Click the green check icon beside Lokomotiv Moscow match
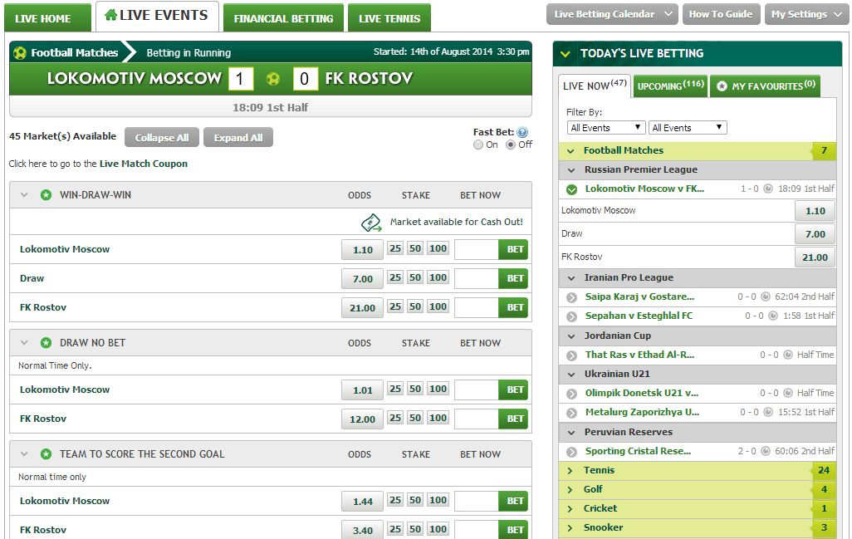 (571, 189)
